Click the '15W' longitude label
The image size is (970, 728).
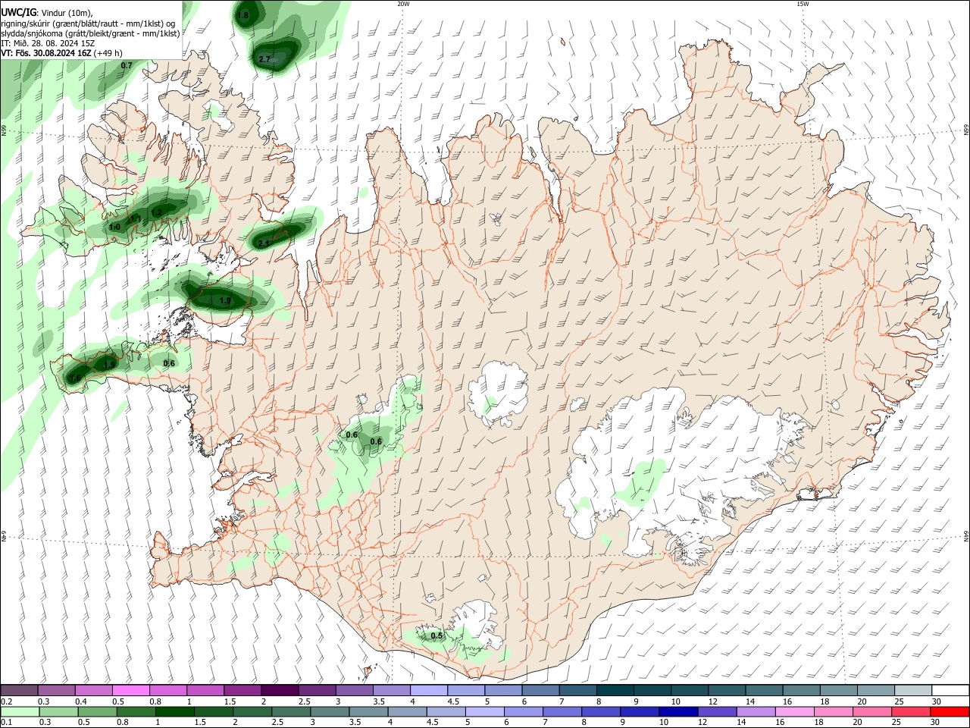click(803, 4)
